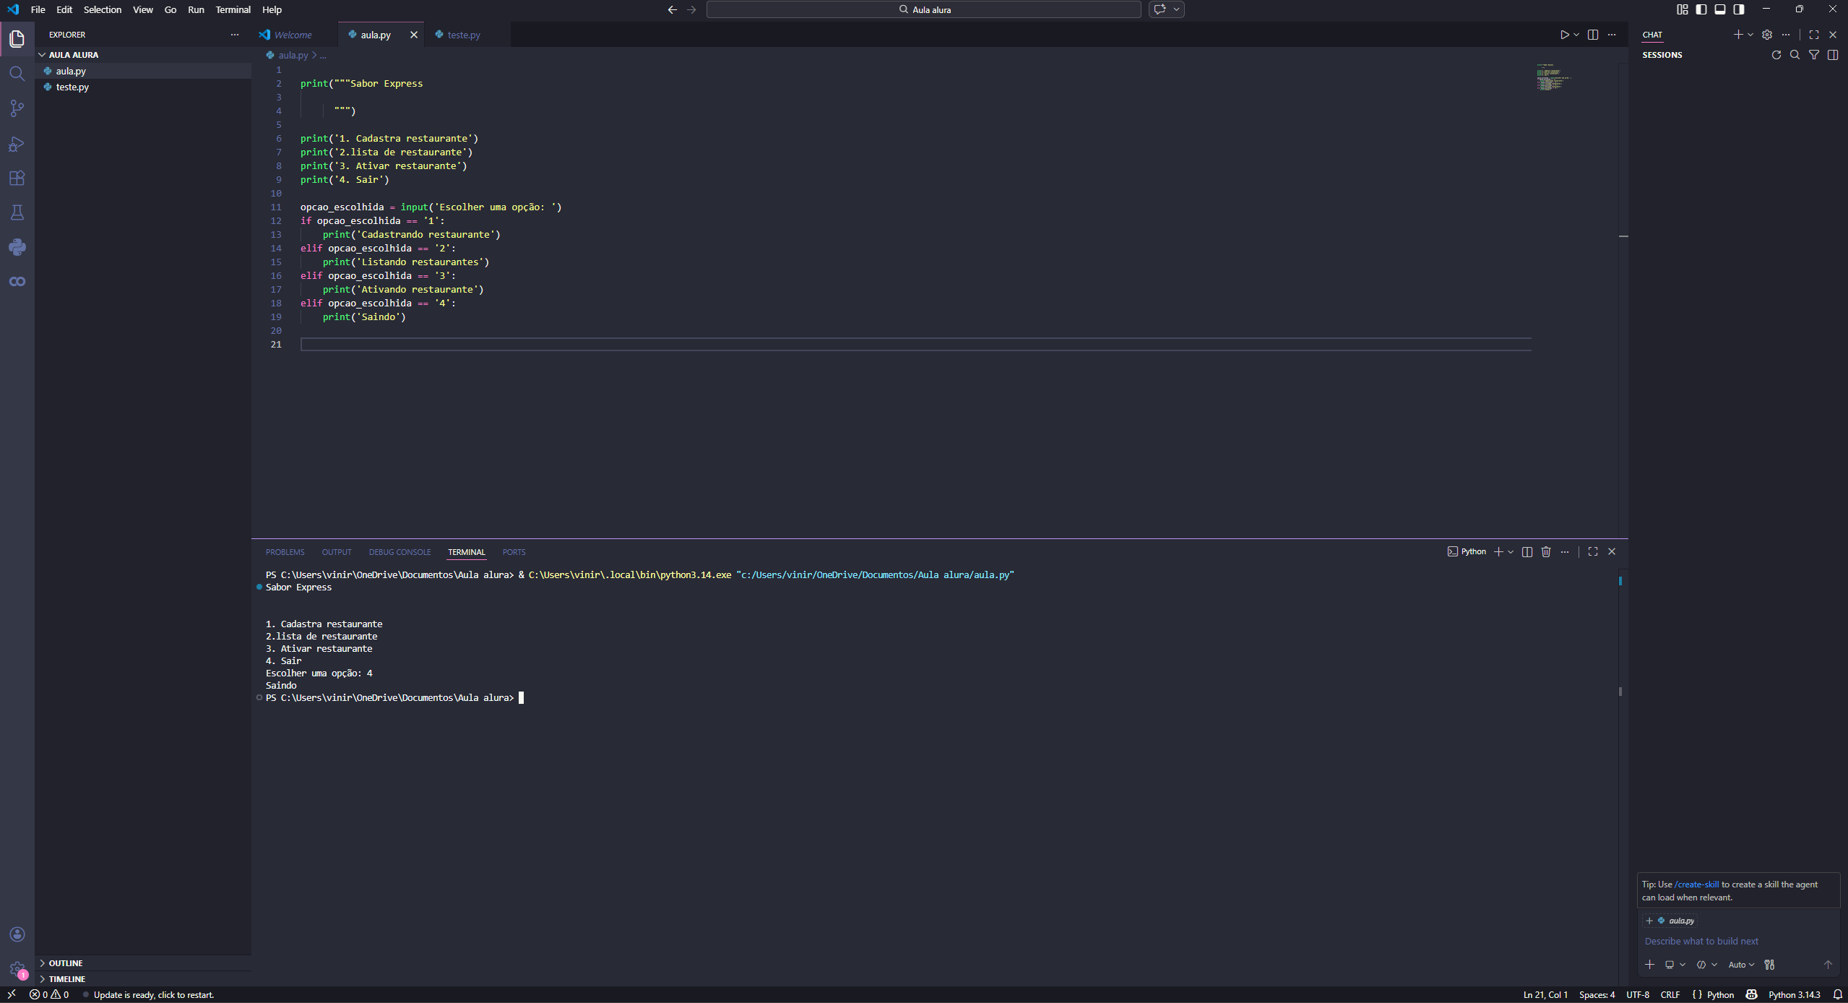Viewport: 1848px width, 1003px height.
Task: Open the Testing flask icon
Action: click(17, 212)
